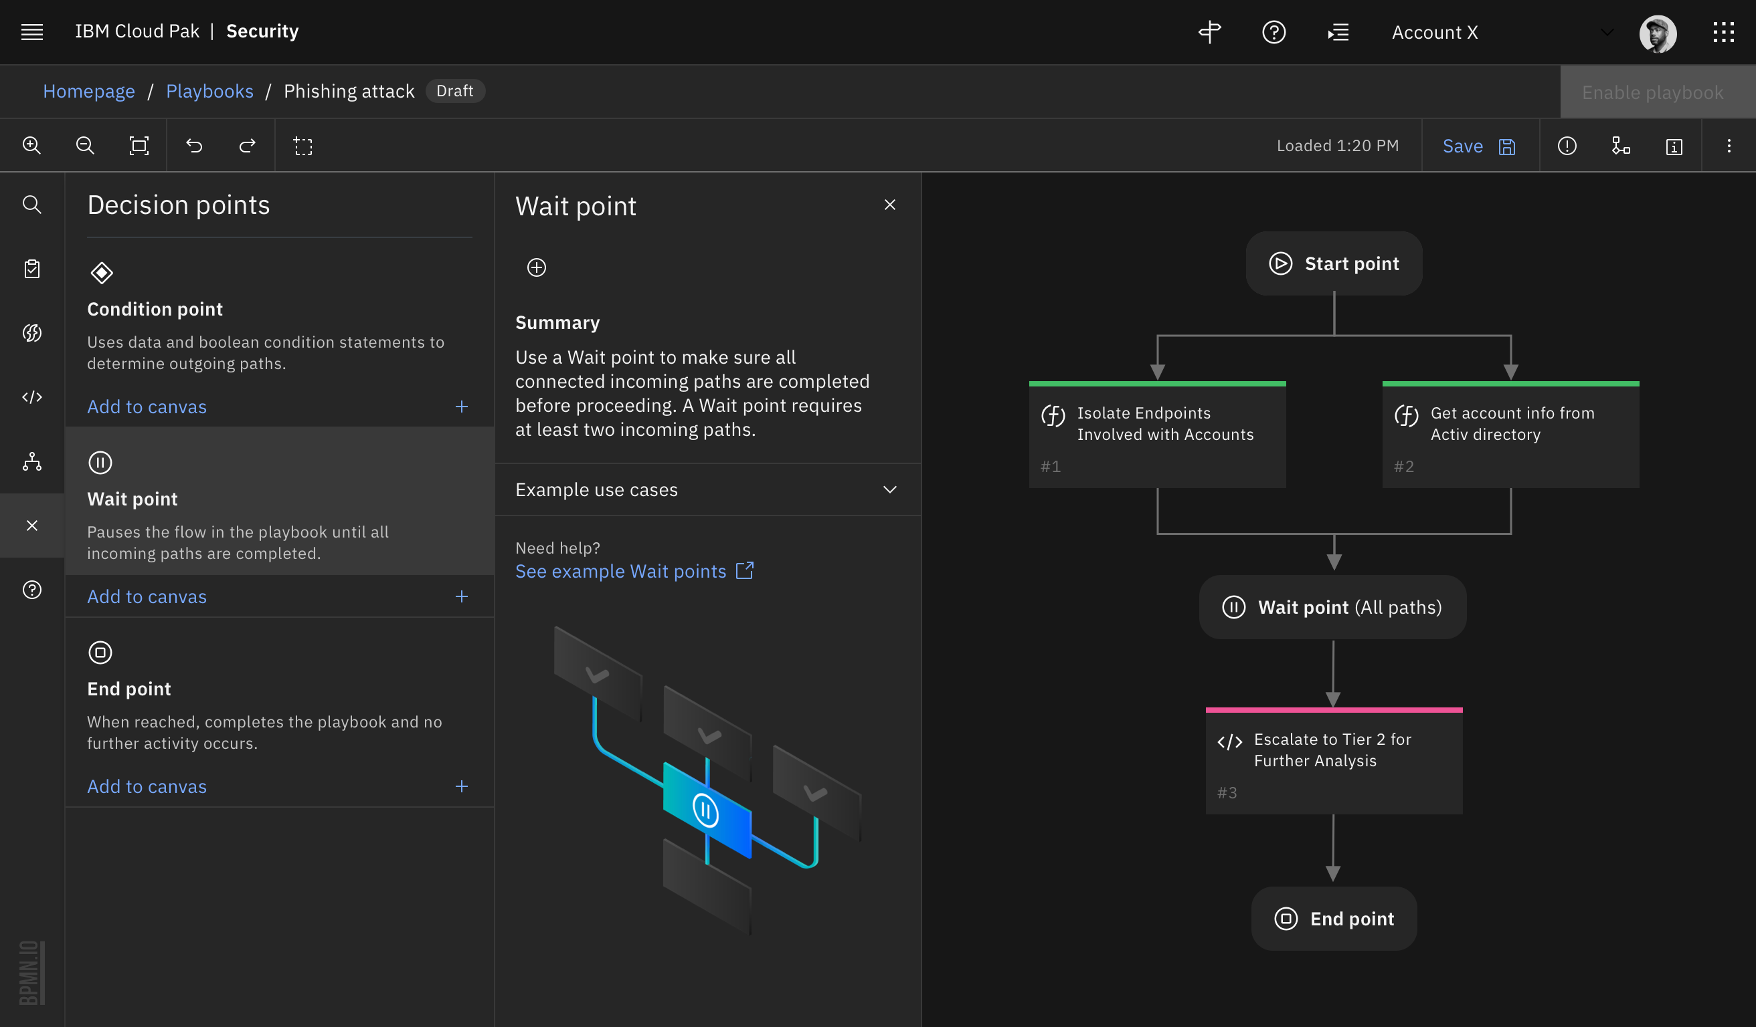The image size is (1756, 1027).
Task: Open See example Wait points link
Action: pos(620,571)
